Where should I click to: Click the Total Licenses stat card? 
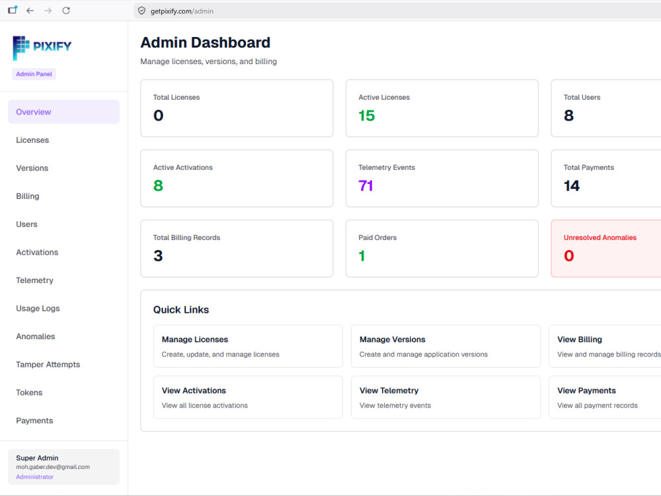point(237,108)
